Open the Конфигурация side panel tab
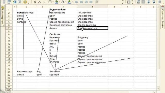 click(x=3, y=16)
